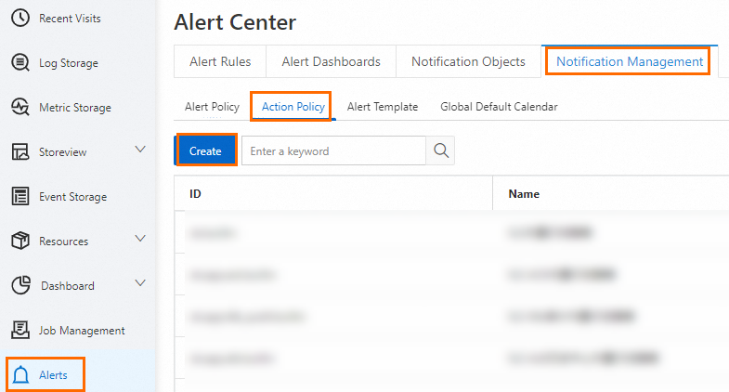Open Metric Storage in the sidebar
Screen dimensions: 729x392
75,108
